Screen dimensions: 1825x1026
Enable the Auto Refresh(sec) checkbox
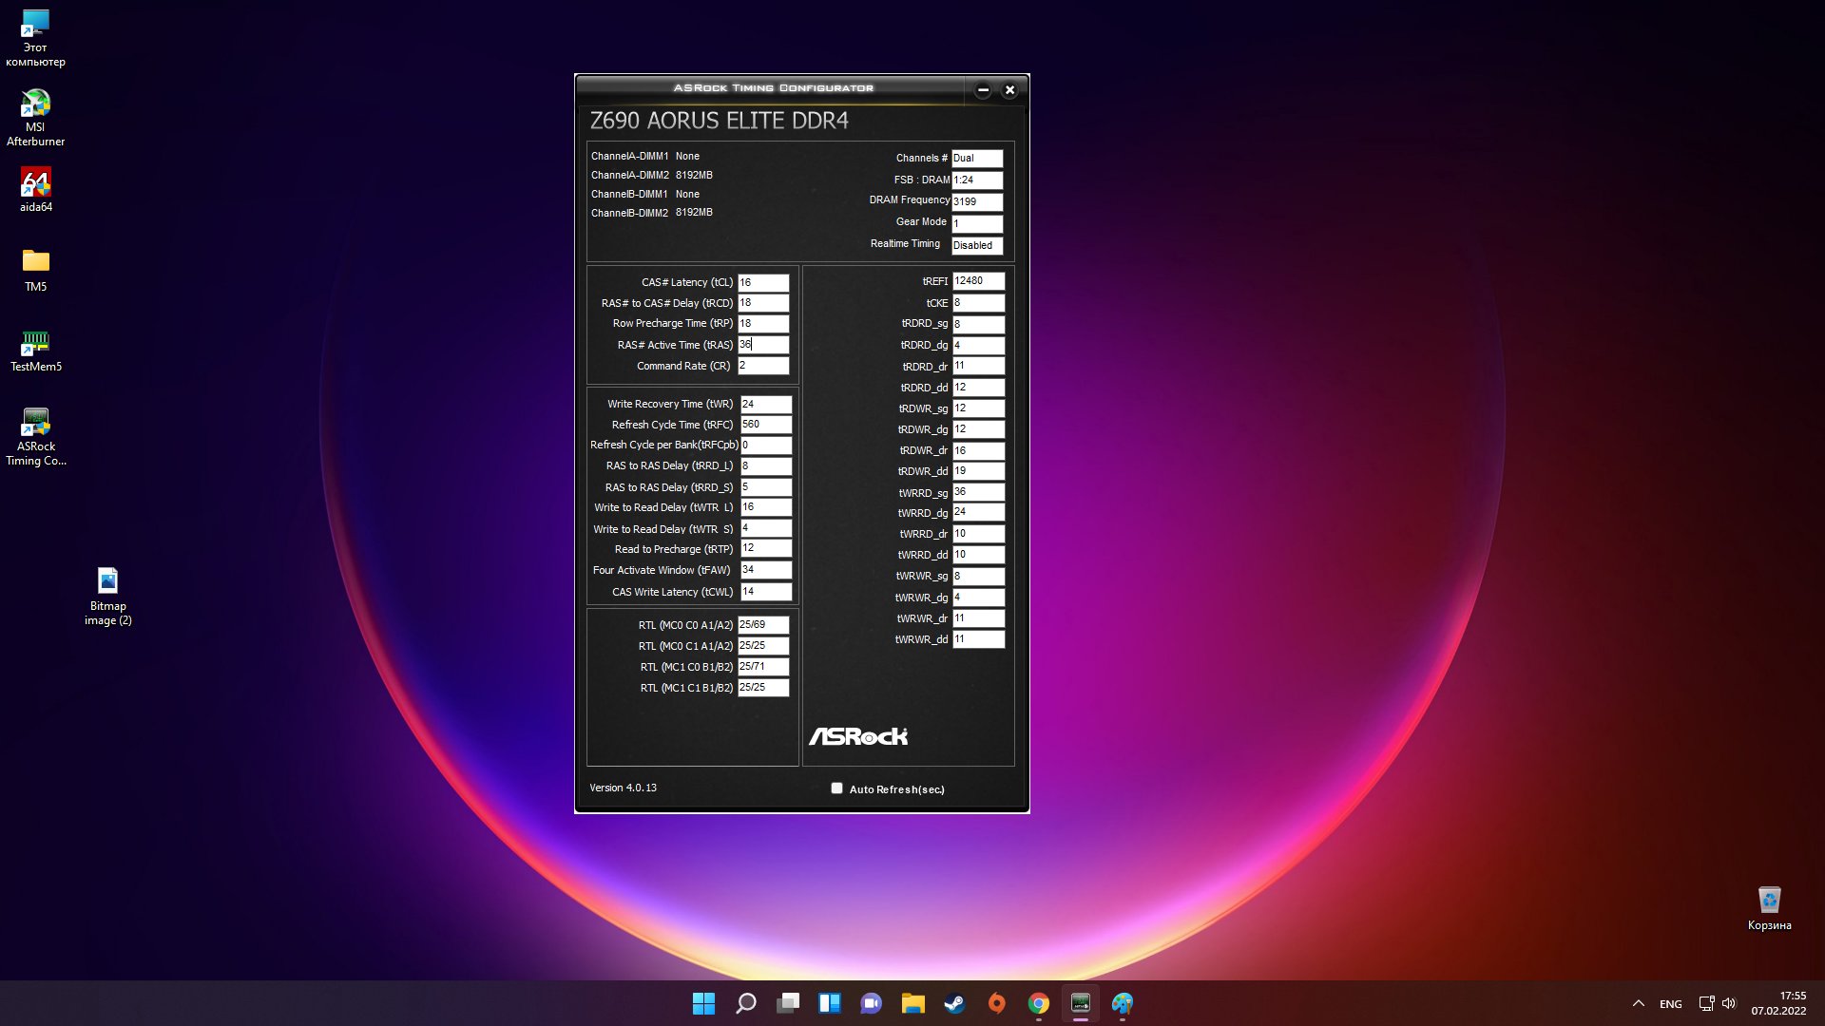click(836, 788)
